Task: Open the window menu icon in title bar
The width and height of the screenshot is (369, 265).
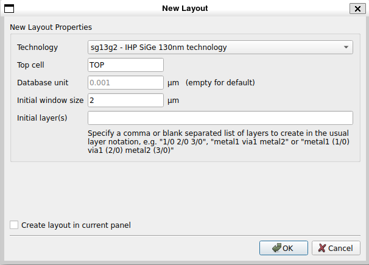Action: pos(10,9)
